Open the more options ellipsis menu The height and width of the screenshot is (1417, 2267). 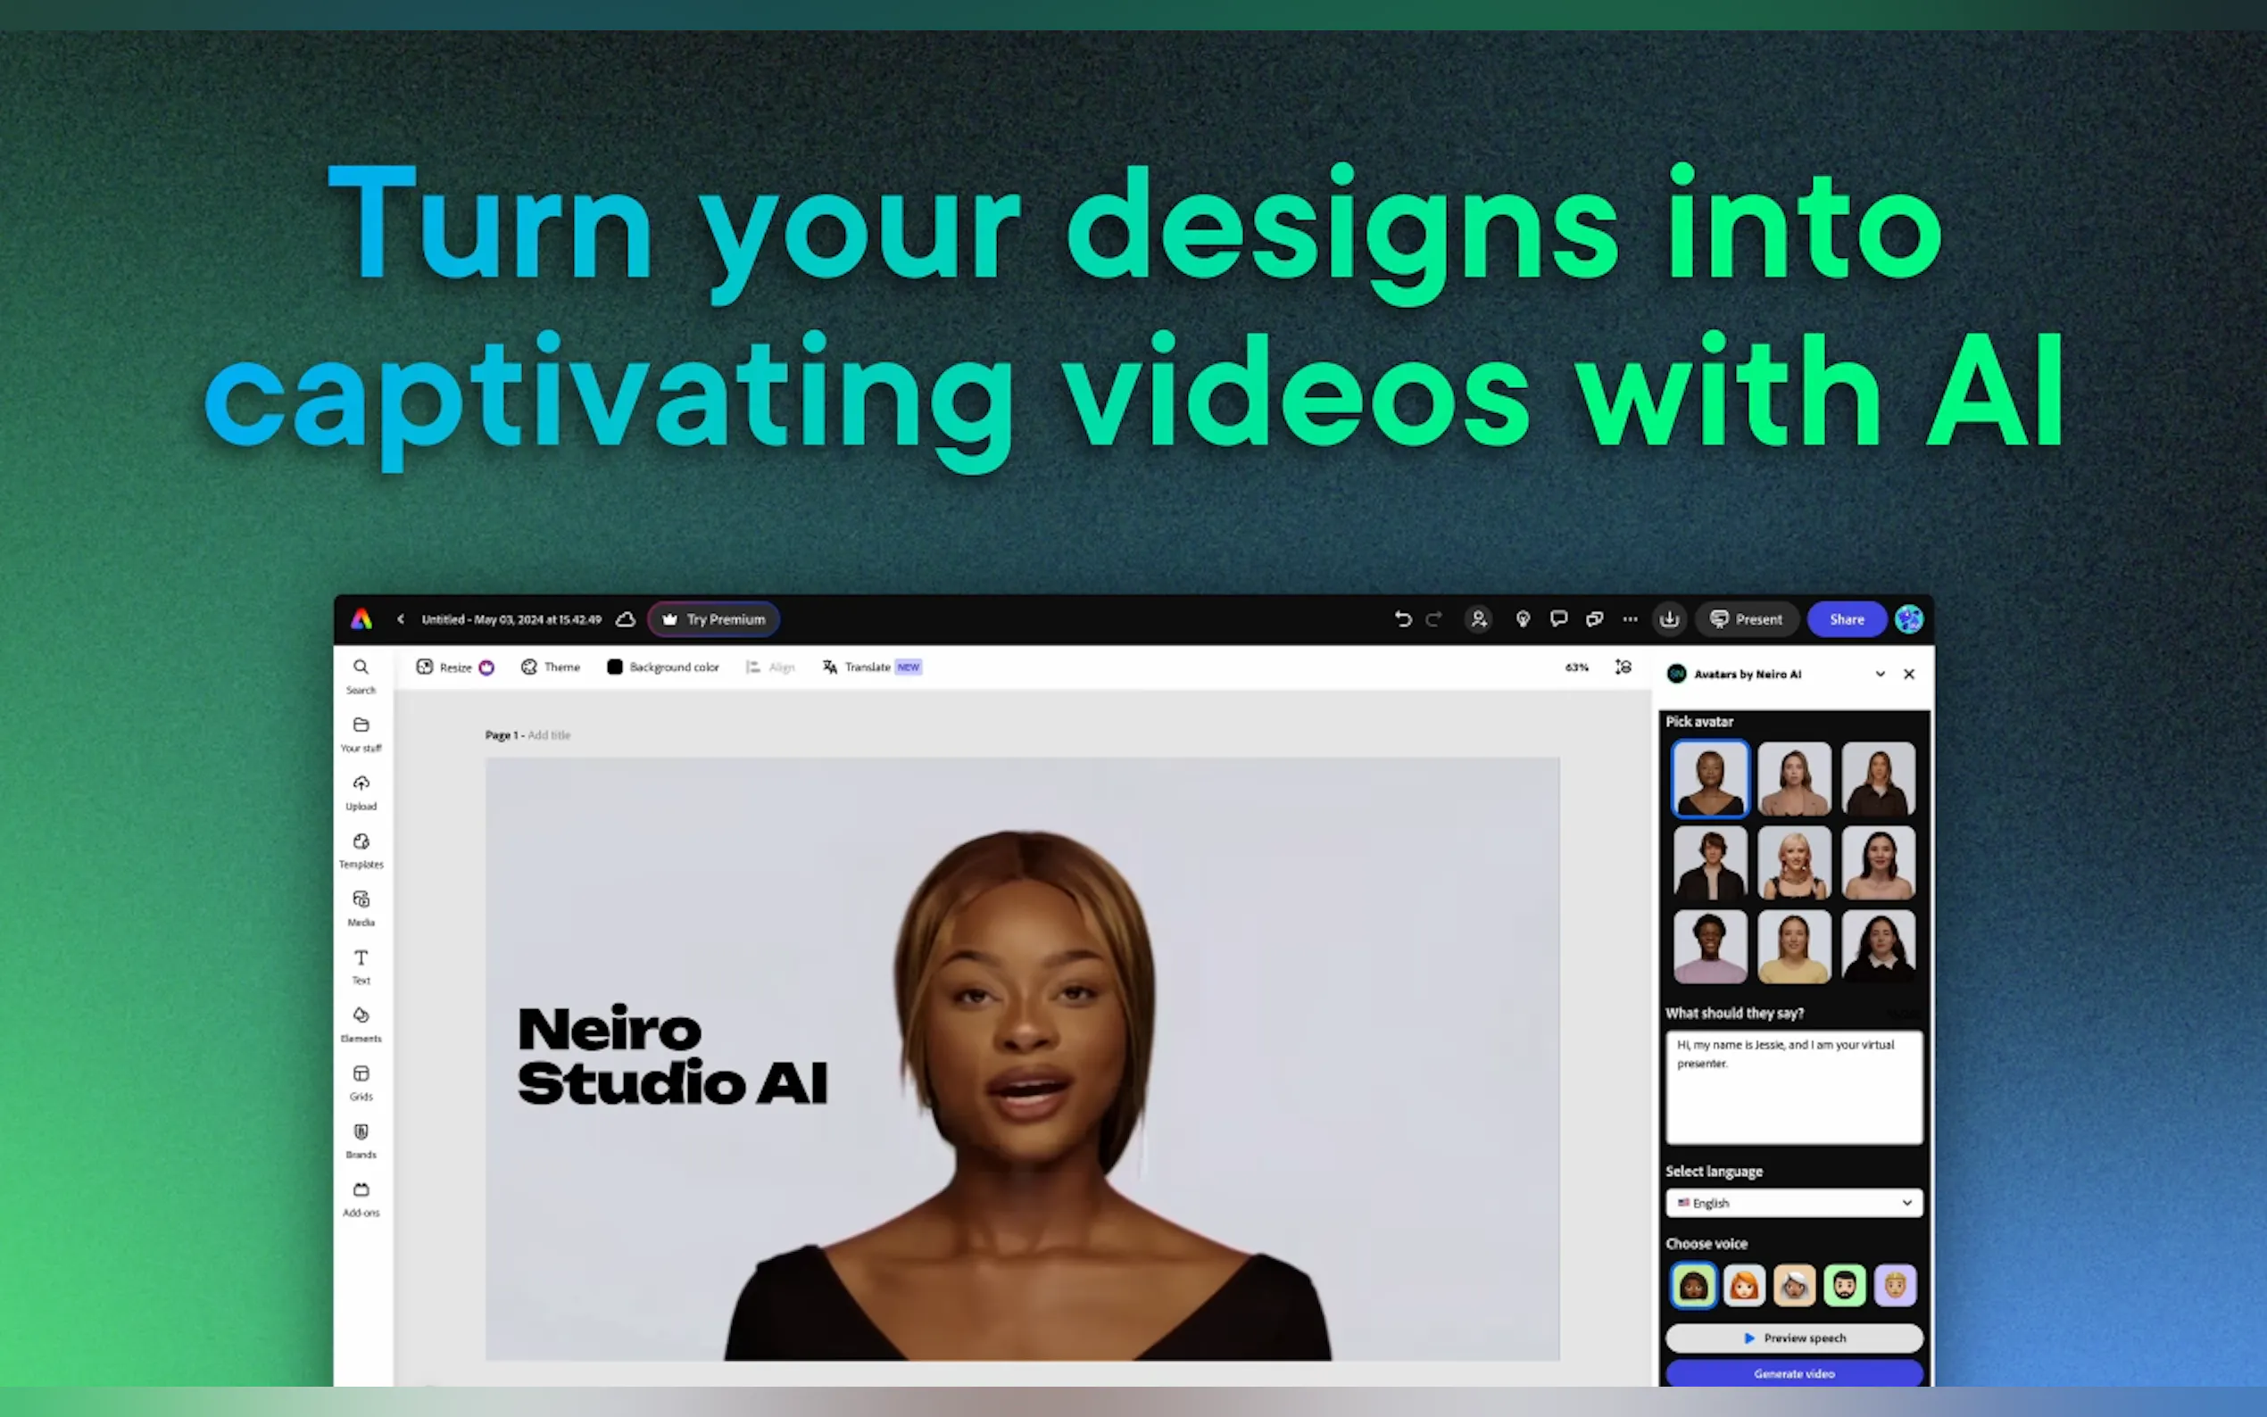1631,619
